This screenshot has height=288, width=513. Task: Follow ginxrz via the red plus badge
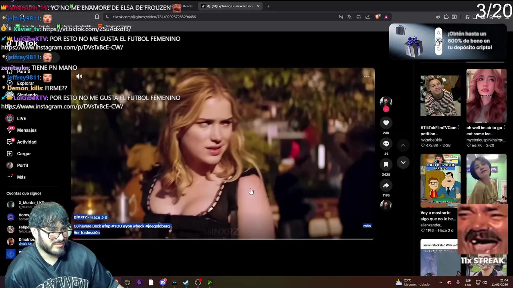[386, 109]
